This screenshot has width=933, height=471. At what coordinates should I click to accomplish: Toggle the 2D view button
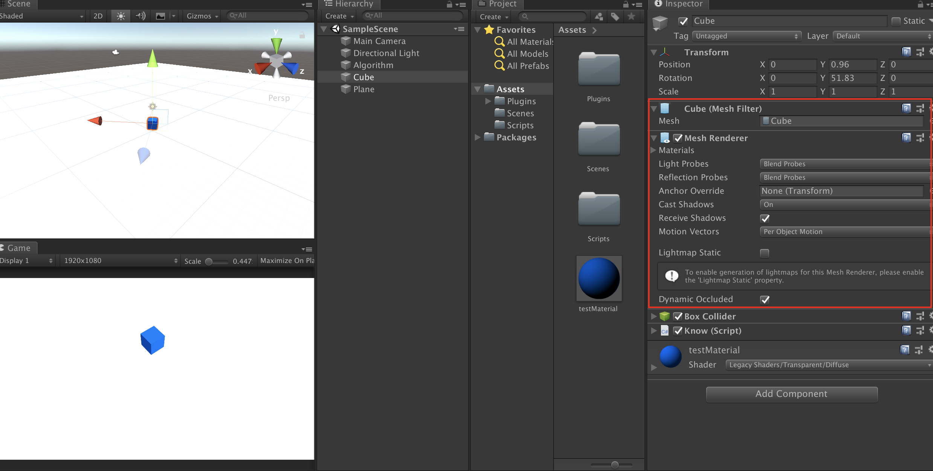(x=98, y=16)
